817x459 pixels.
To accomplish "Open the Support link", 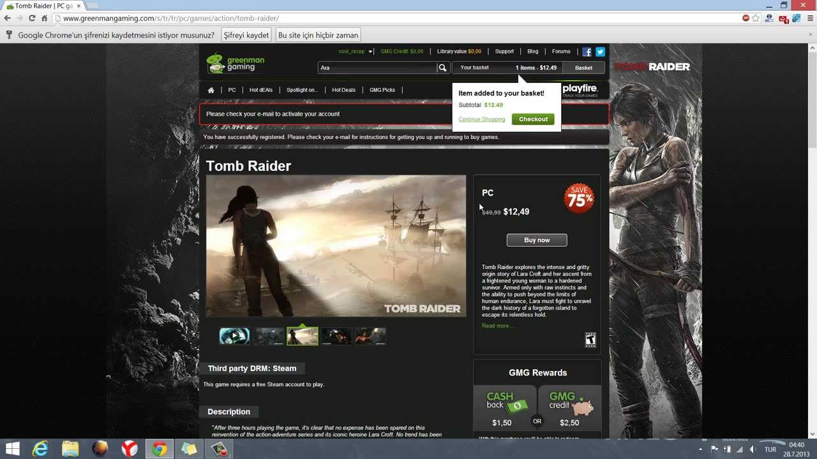I will [x=504, y=52].
